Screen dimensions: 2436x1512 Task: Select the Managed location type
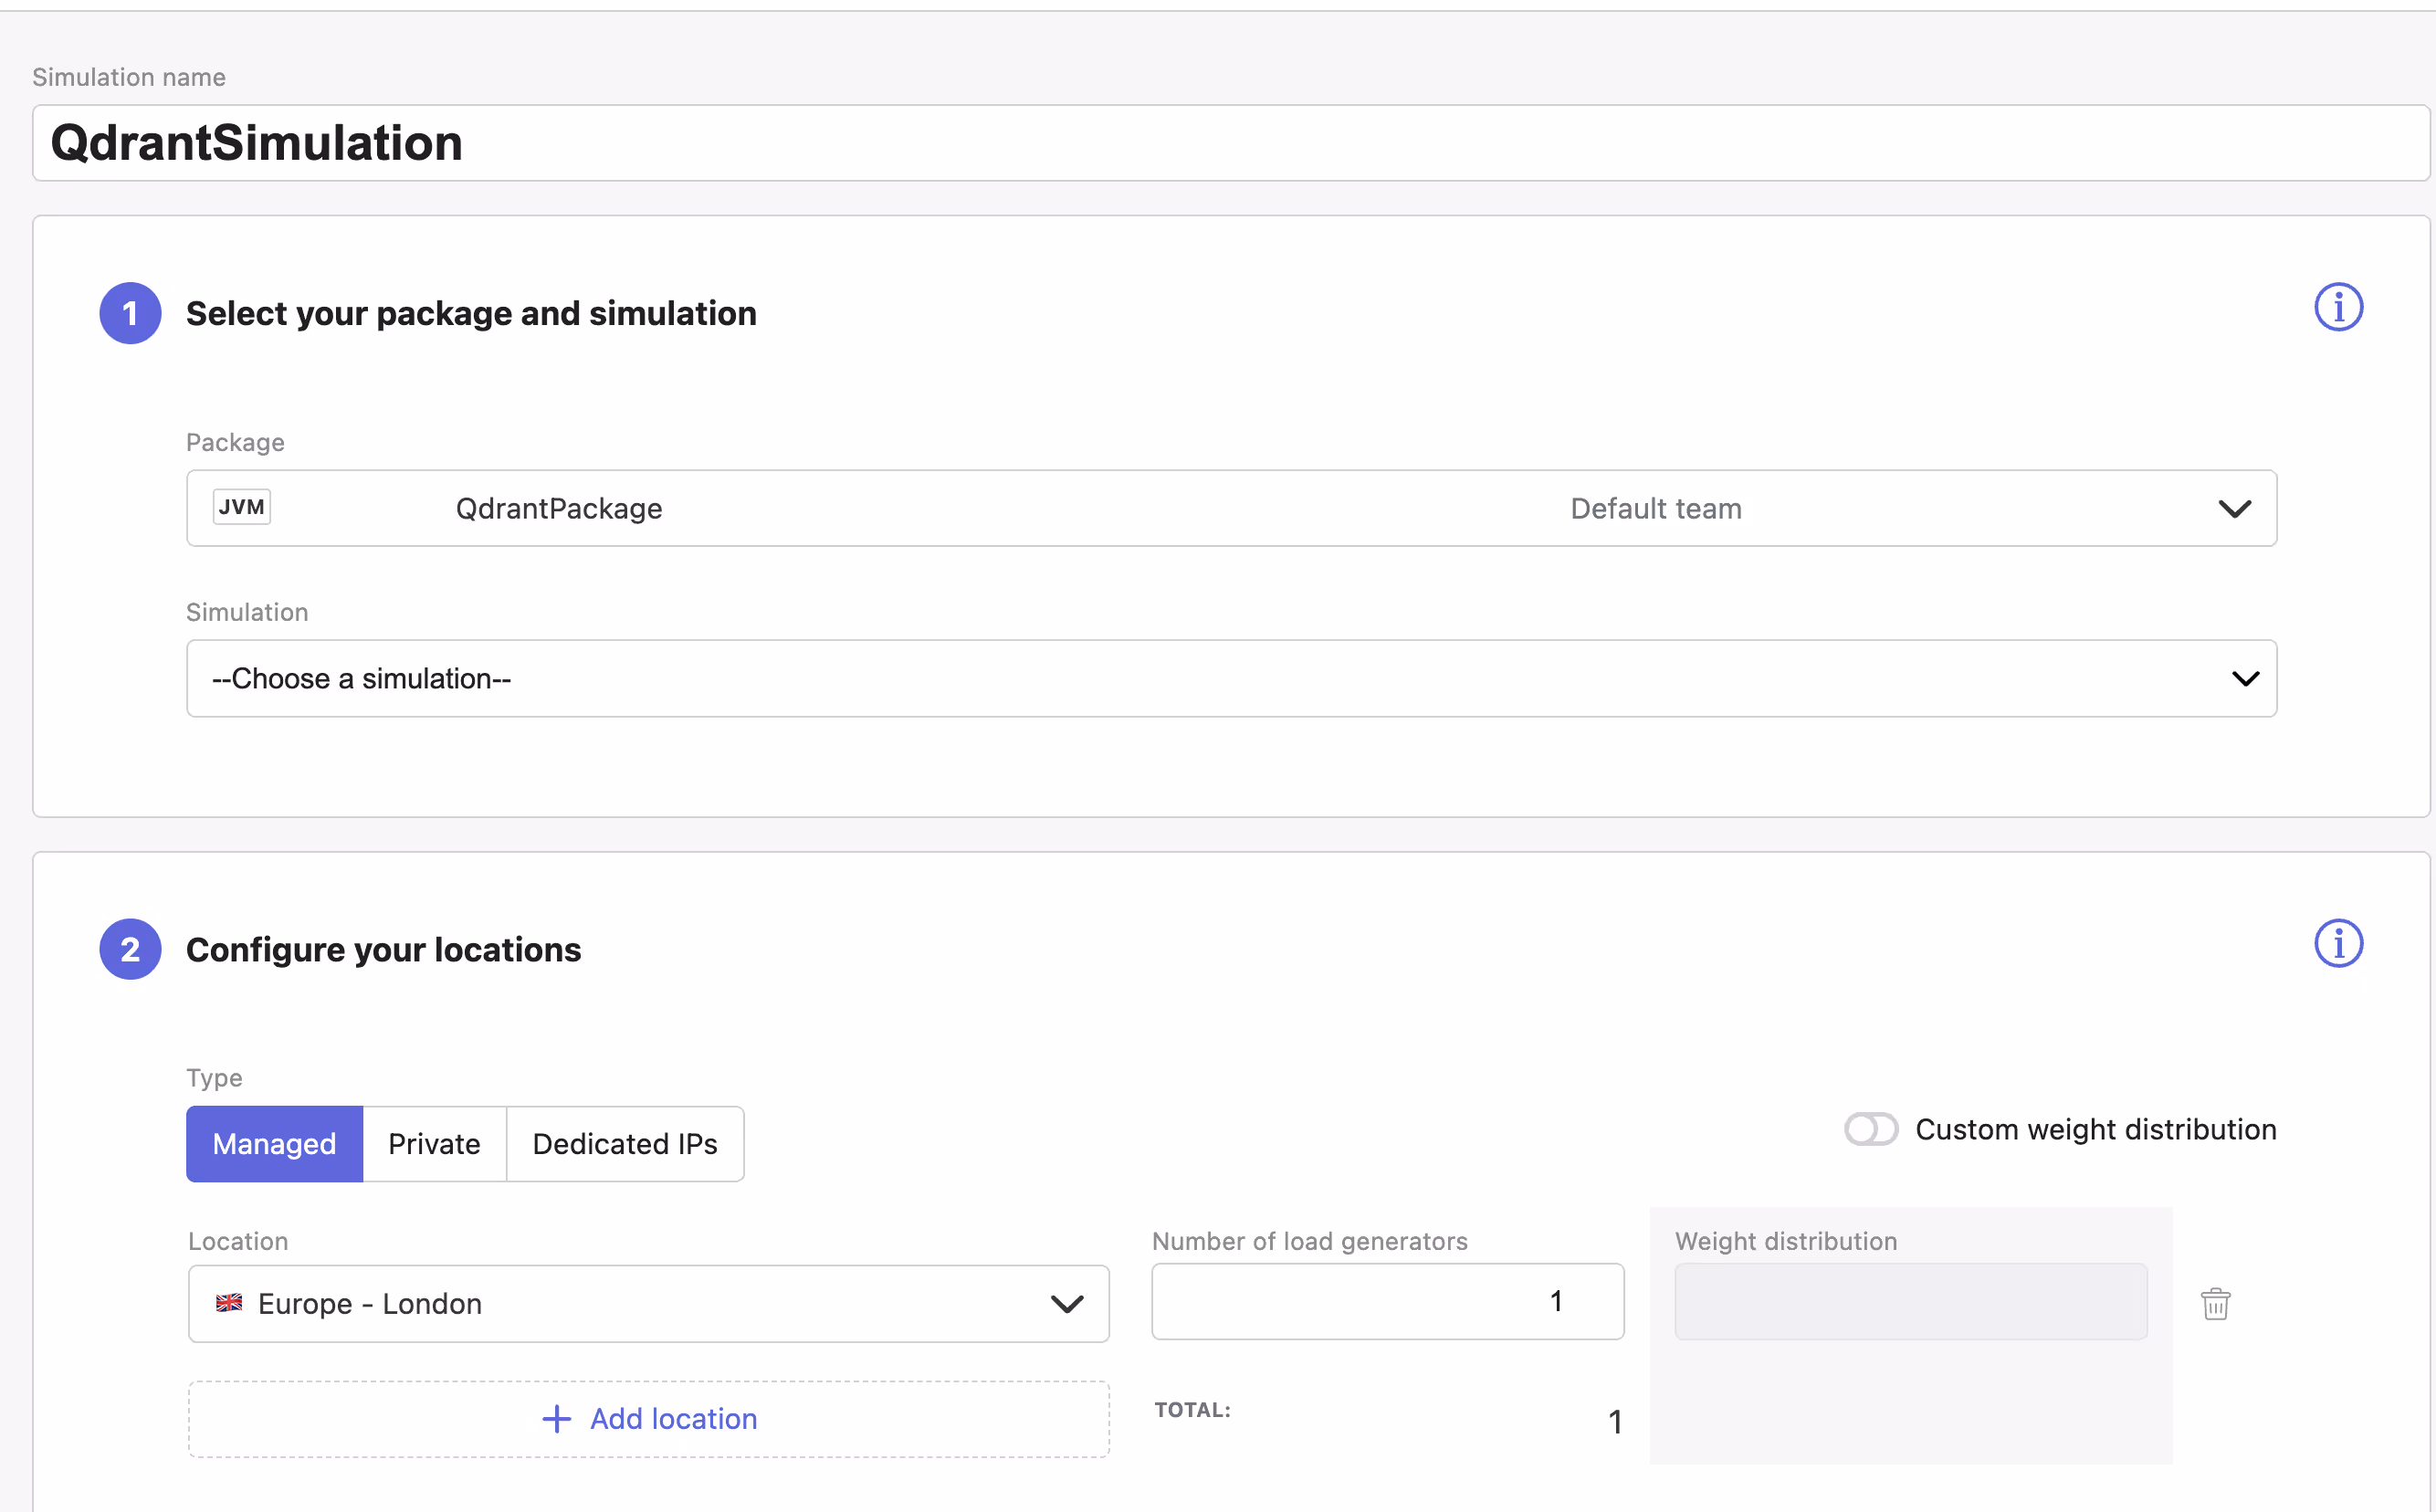[x=274, y=1143]
